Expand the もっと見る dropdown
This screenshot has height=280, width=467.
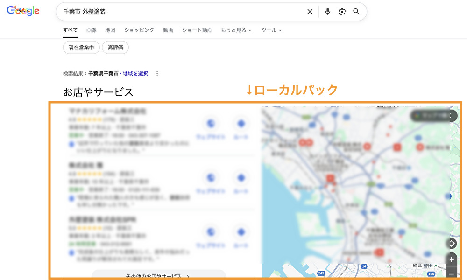(x=236, y=30)
